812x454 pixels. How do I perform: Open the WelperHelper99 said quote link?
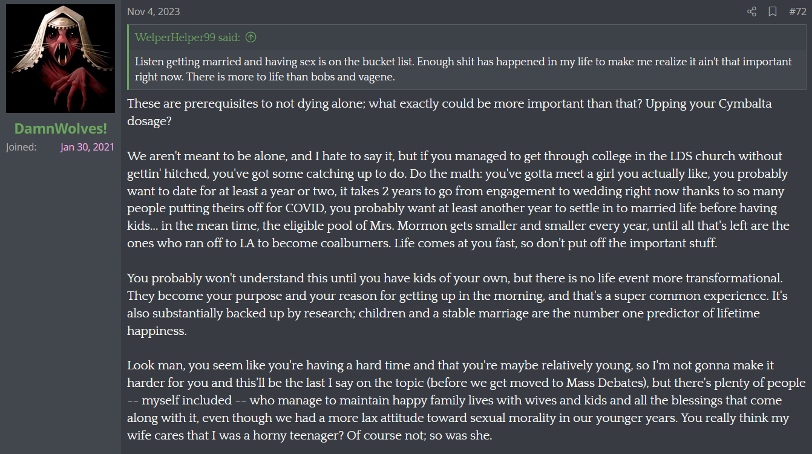[x=188, y=37]
